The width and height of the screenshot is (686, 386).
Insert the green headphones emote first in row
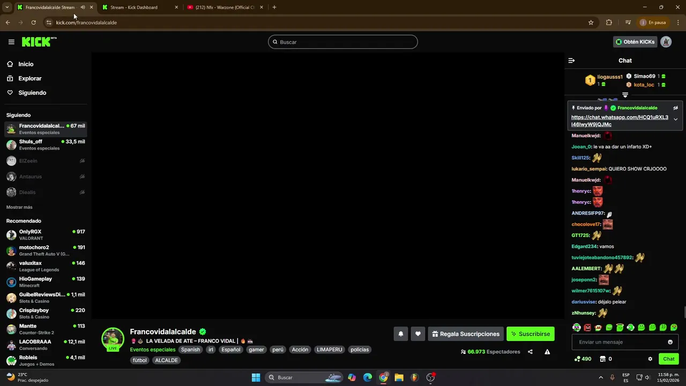pos(577,328)
